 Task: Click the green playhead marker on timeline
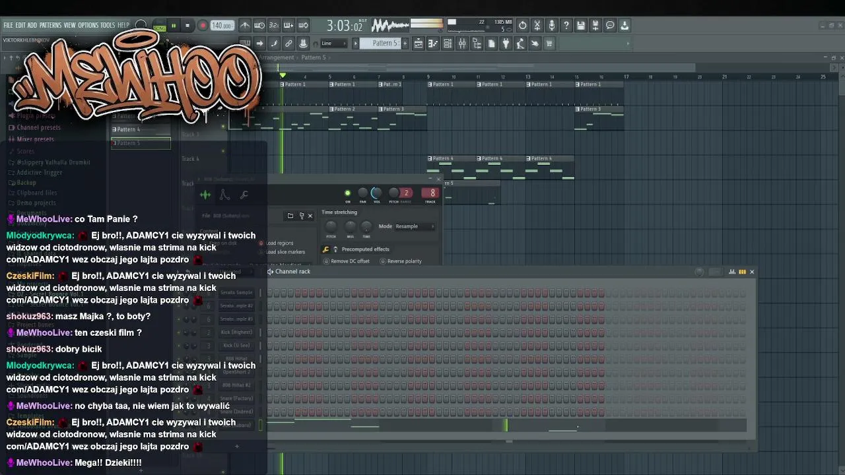pos(283,75)
